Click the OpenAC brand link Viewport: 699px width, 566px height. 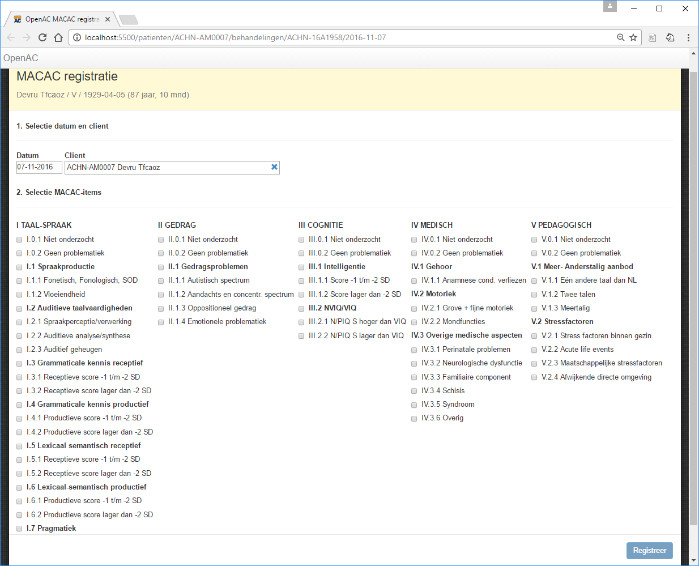[21, 58]
